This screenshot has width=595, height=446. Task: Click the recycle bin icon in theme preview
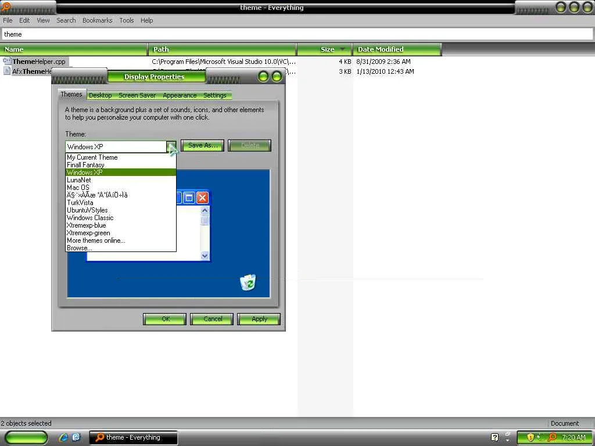coord(248,283)
